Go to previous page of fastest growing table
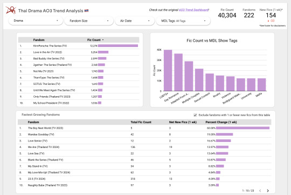Screen dimensions: 291x195 260,191
